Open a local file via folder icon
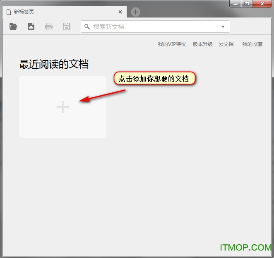 click(x=13, y=27)
